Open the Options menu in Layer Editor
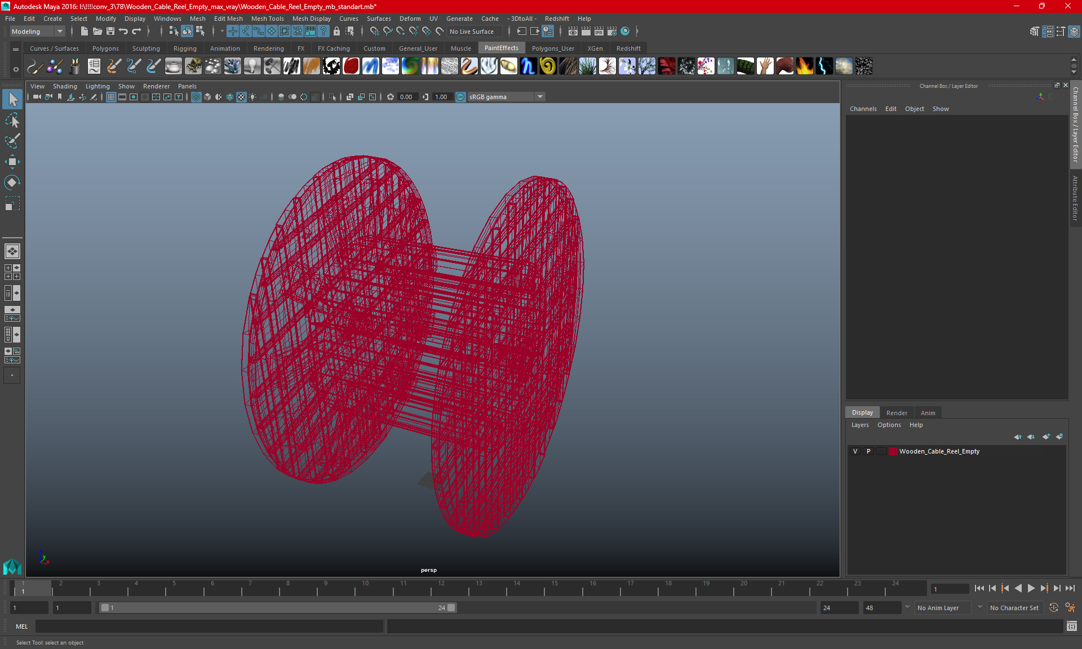The width and height of the screenshot is (1082, 649). [x=889, y=425]
